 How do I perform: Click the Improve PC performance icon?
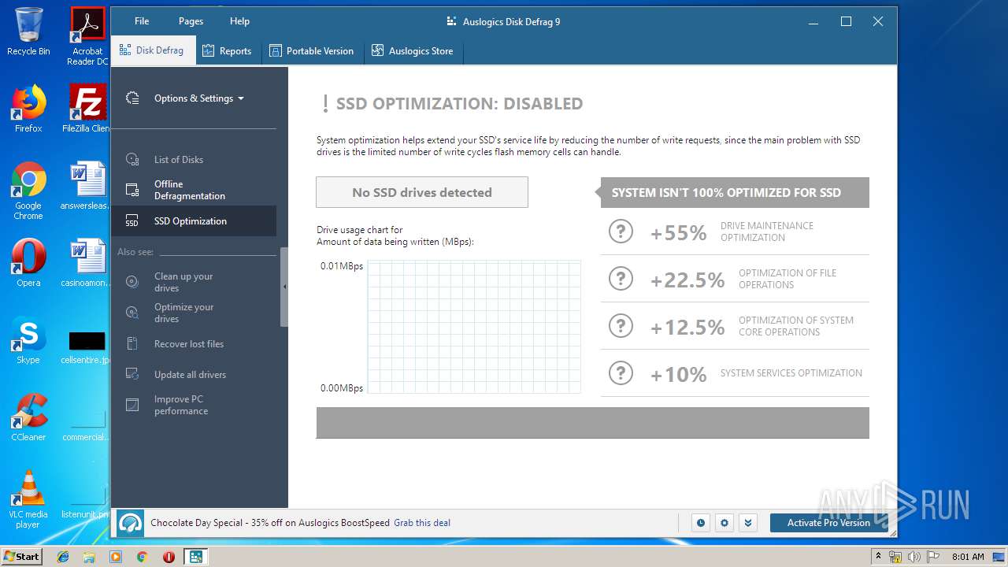(132, 405)
